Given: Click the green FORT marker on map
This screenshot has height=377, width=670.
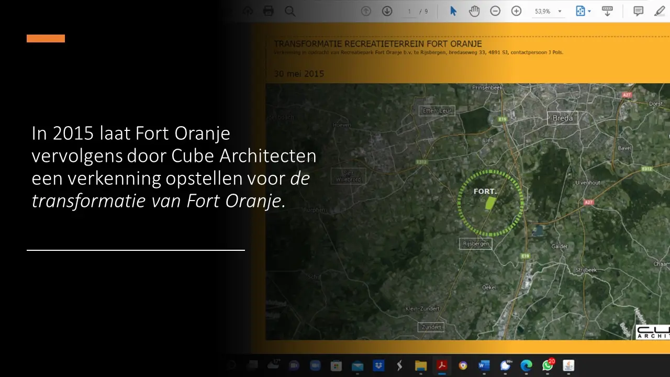Looking at the screenshot, I should (x=490, y=203).
